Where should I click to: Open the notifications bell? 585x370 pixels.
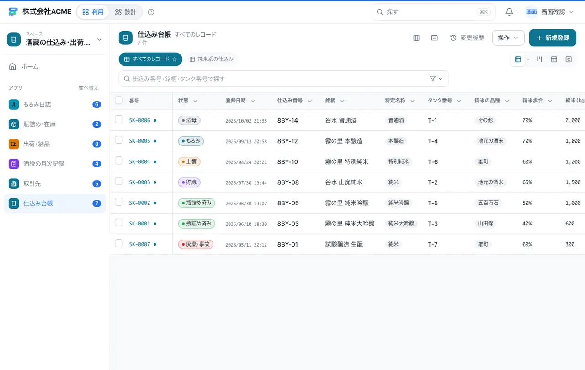click(x=509, y=12)
